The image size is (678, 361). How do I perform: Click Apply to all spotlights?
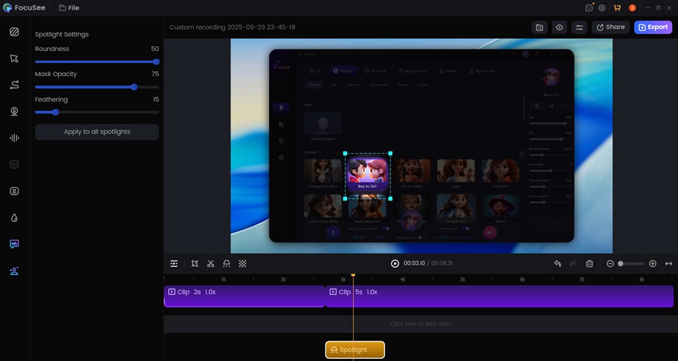point(97,132)
